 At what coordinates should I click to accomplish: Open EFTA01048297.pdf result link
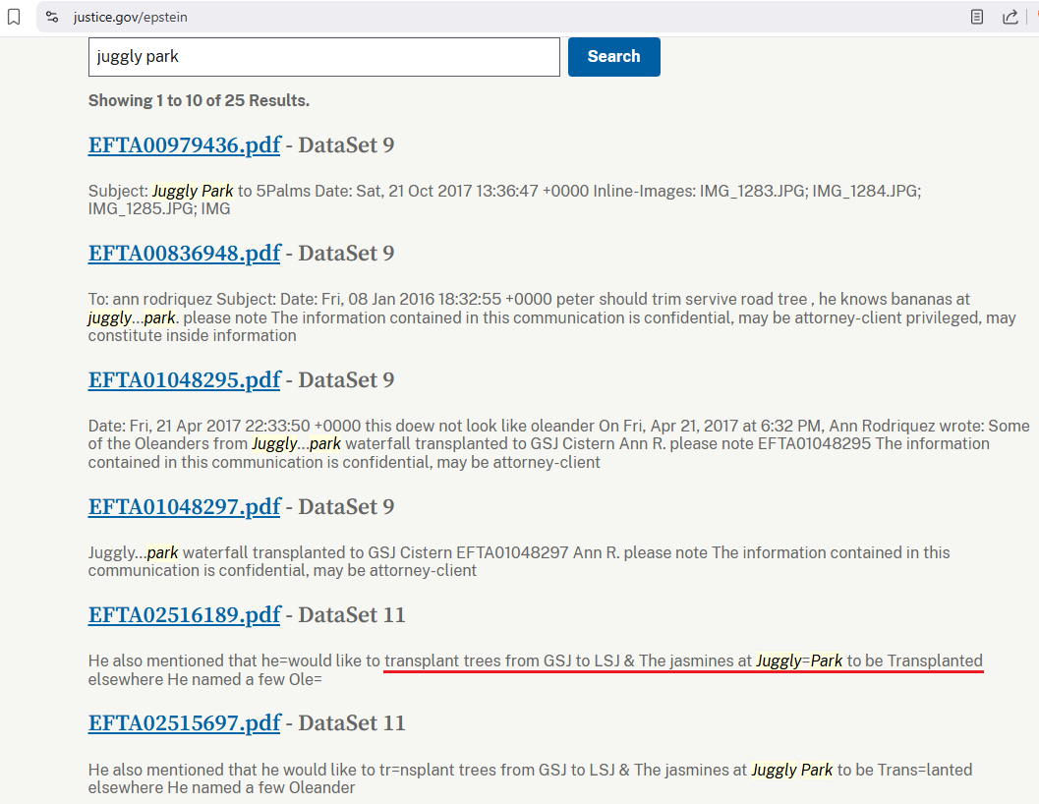pyautogui.click(x=184, y=507)
